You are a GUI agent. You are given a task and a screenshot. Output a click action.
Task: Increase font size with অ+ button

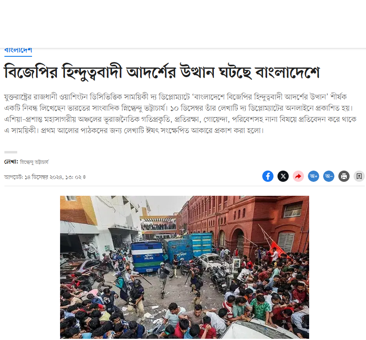(314, 176)
